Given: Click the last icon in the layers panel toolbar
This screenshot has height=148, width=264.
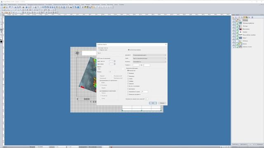Looking at the screenshot, I should click(x=252, y=17).
